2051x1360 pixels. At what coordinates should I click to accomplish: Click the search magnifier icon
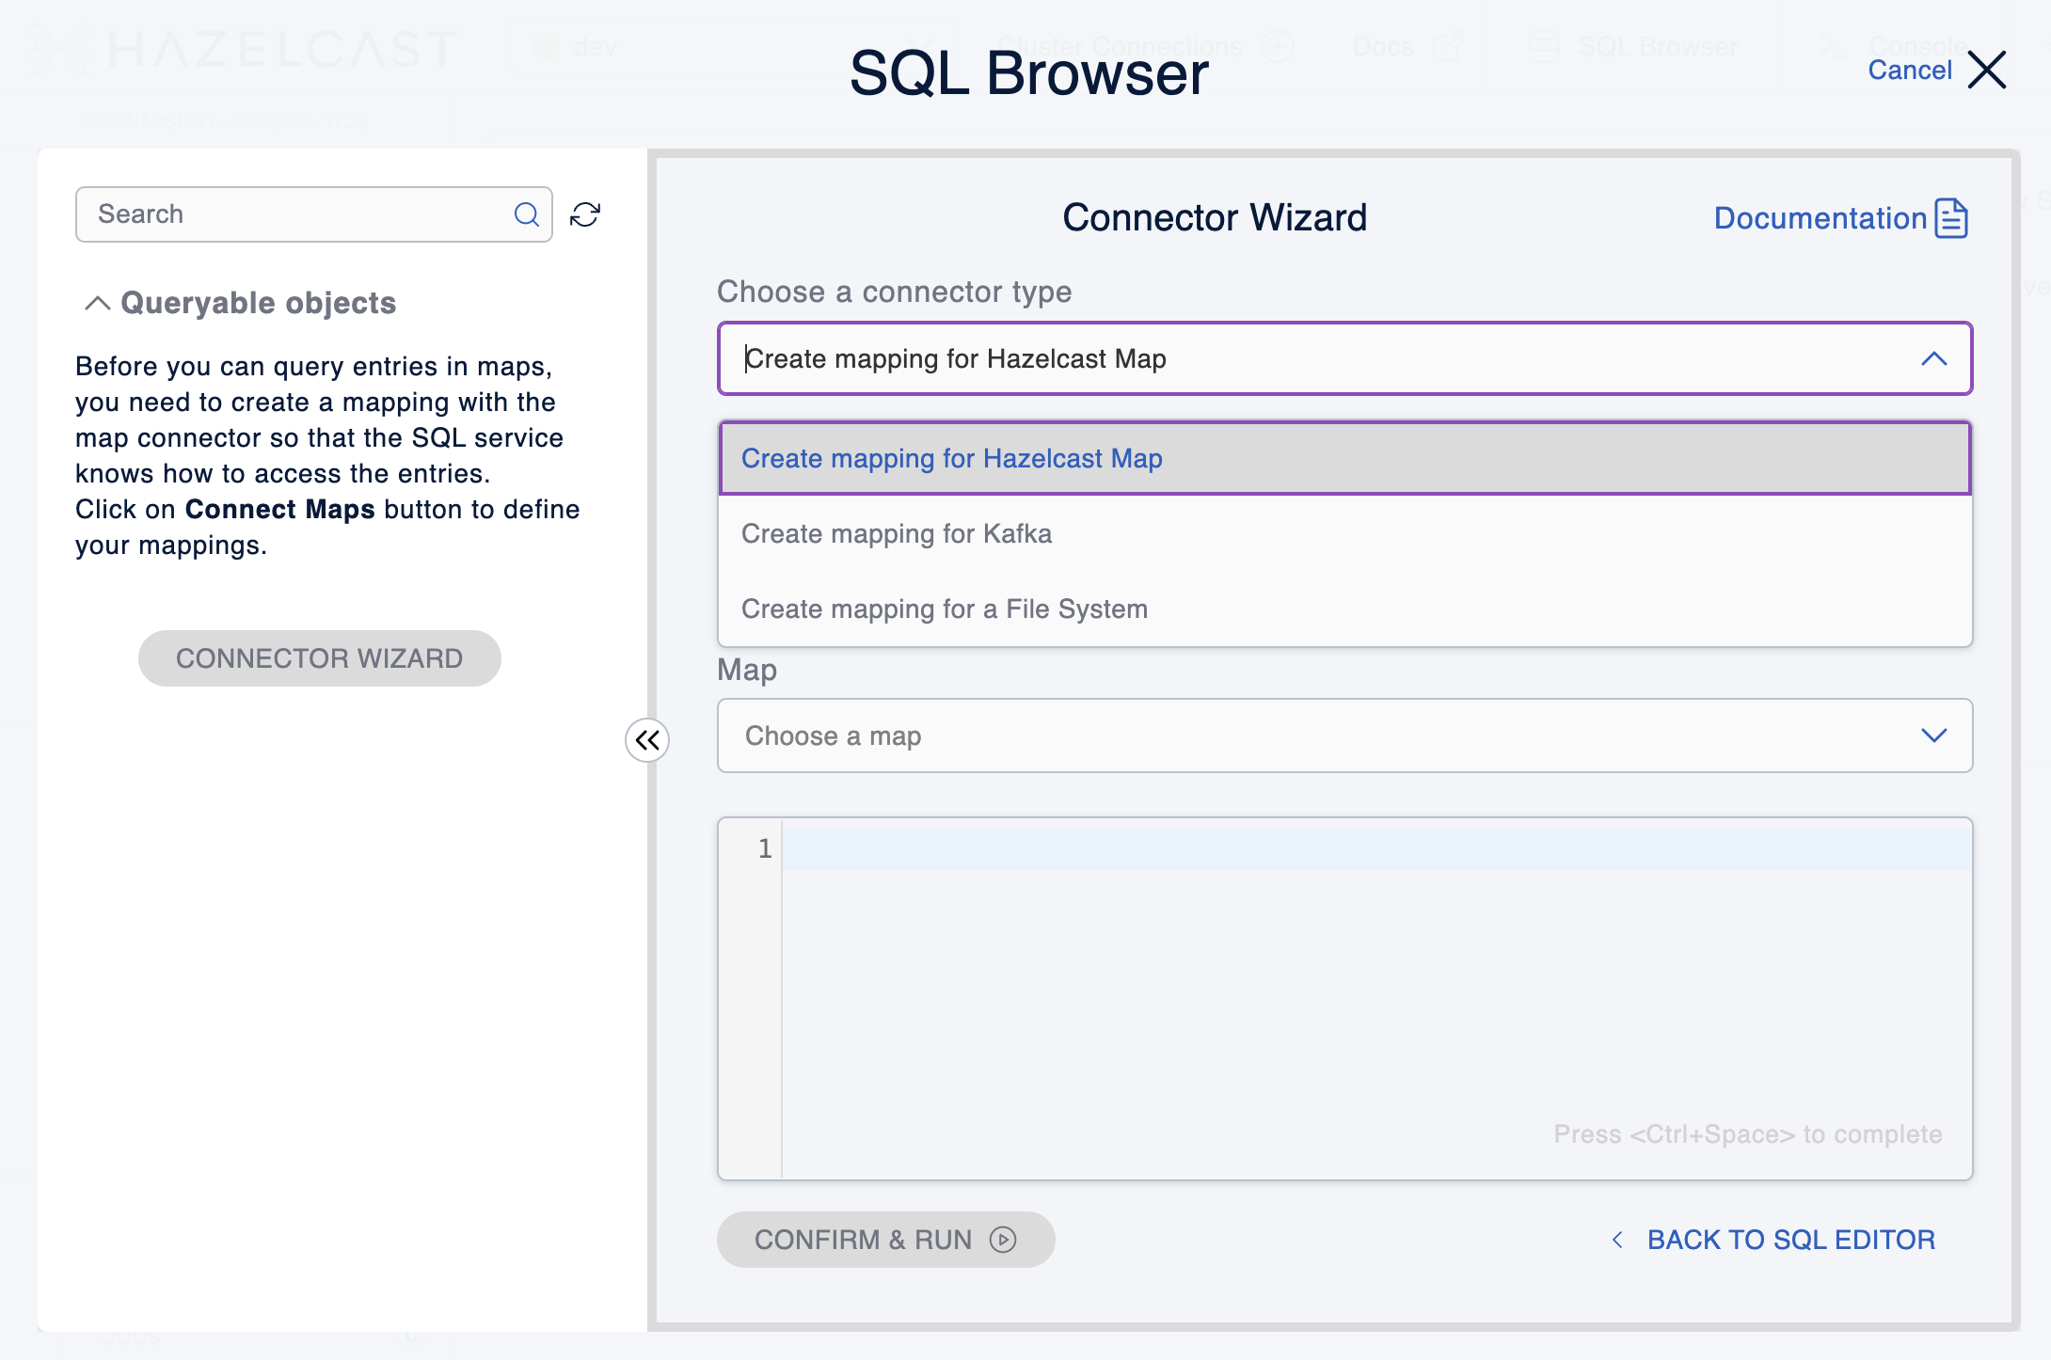click(x=527, y=214)
